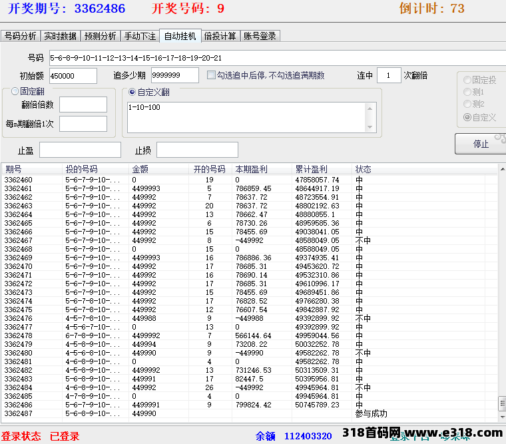This screenshot has height=444, width=506.
Task: Select the 自定义翻 radio button
Action: [132, 92]
